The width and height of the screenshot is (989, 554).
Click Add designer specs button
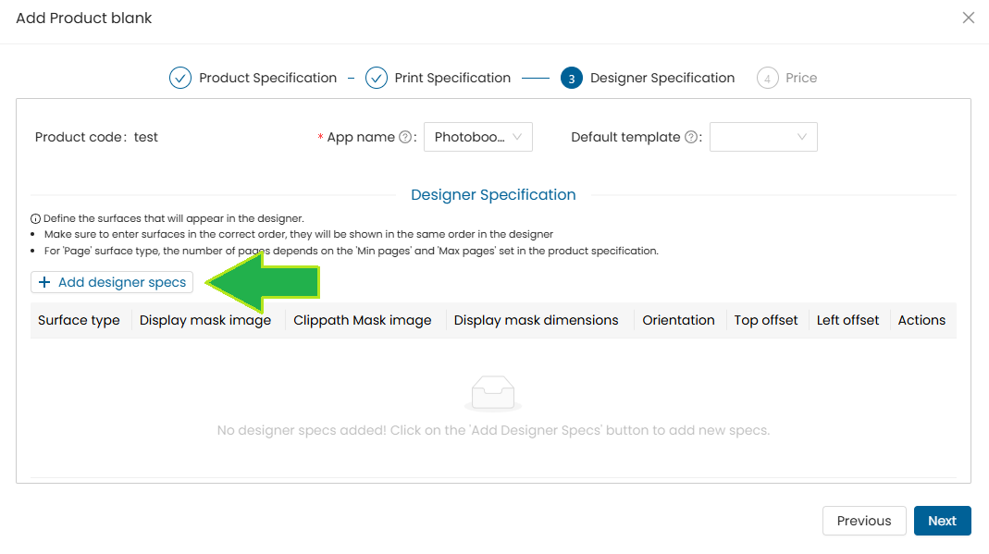pos(112,282)
